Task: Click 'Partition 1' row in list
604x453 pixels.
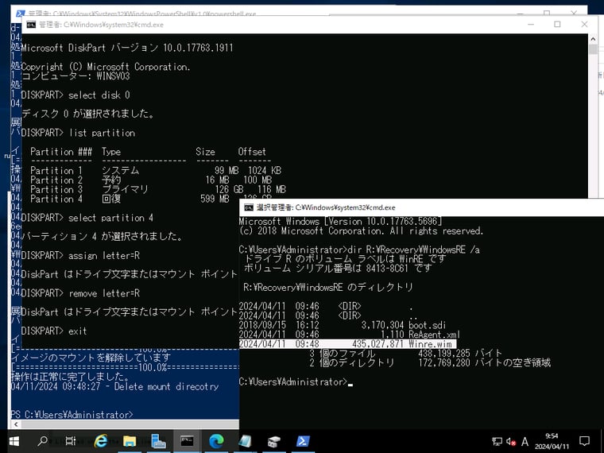Action: click(x=156, y=170)
